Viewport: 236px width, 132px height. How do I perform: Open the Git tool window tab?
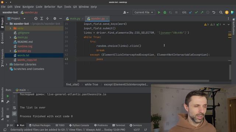coord(10,125)
